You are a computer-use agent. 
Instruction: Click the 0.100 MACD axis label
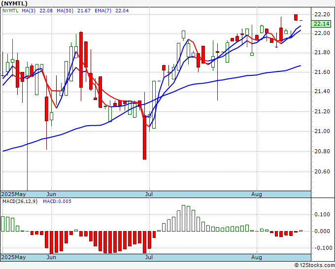(322, 214)
